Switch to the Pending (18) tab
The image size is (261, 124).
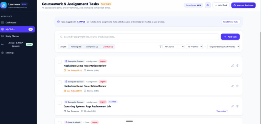[x=76, y=47]
